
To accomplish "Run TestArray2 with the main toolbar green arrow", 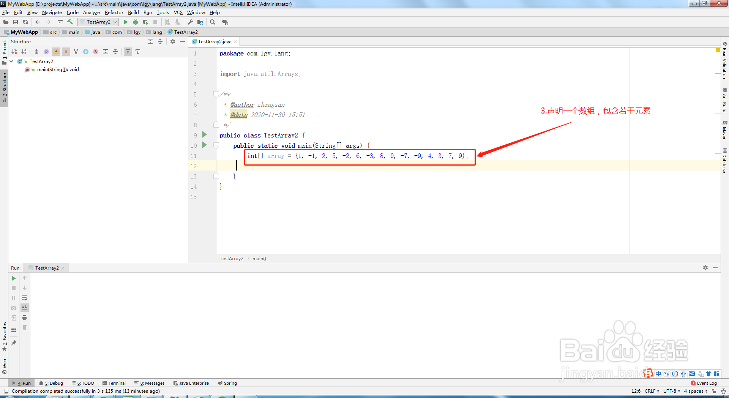I will pyautogui.click(x=126, y=22).
